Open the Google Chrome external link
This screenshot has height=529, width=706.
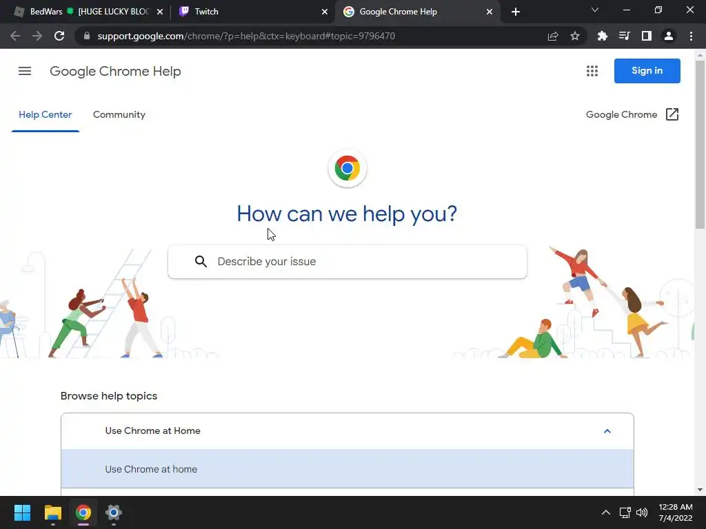point(632,115)
